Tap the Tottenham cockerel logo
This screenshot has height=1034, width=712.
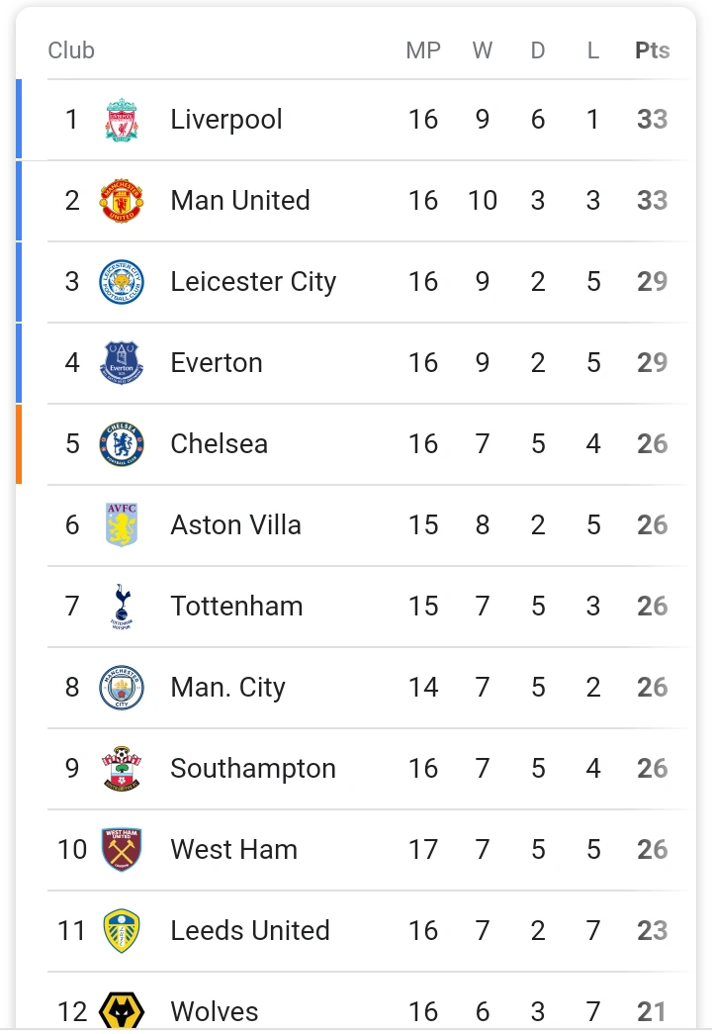(x=122, y=607)
